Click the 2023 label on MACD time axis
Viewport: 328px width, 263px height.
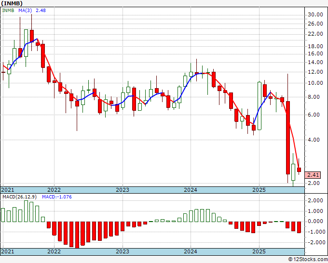[123, 251]
